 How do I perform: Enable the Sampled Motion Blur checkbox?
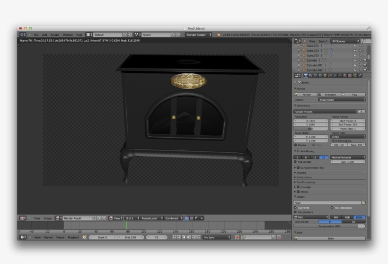coord(298,167)
